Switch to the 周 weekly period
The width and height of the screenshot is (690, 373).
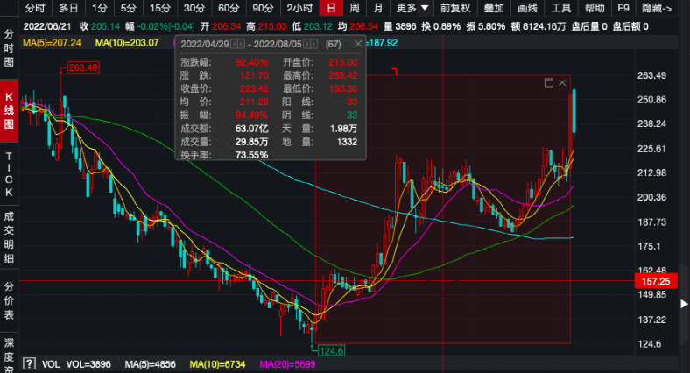[x=354, y=8]
